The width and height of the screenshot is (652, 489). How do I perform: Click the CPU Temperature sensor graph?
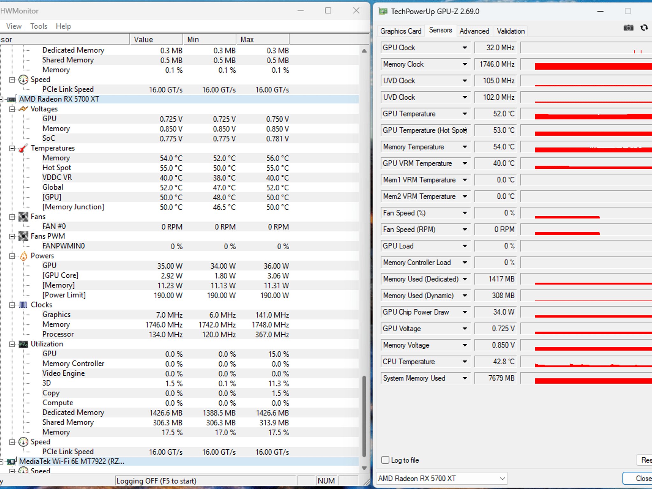[586, 362]
